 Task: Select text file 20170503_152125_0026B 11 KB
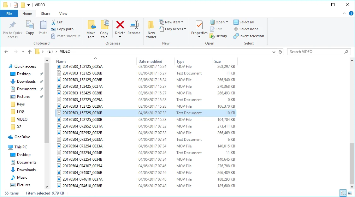pos(146,73)
